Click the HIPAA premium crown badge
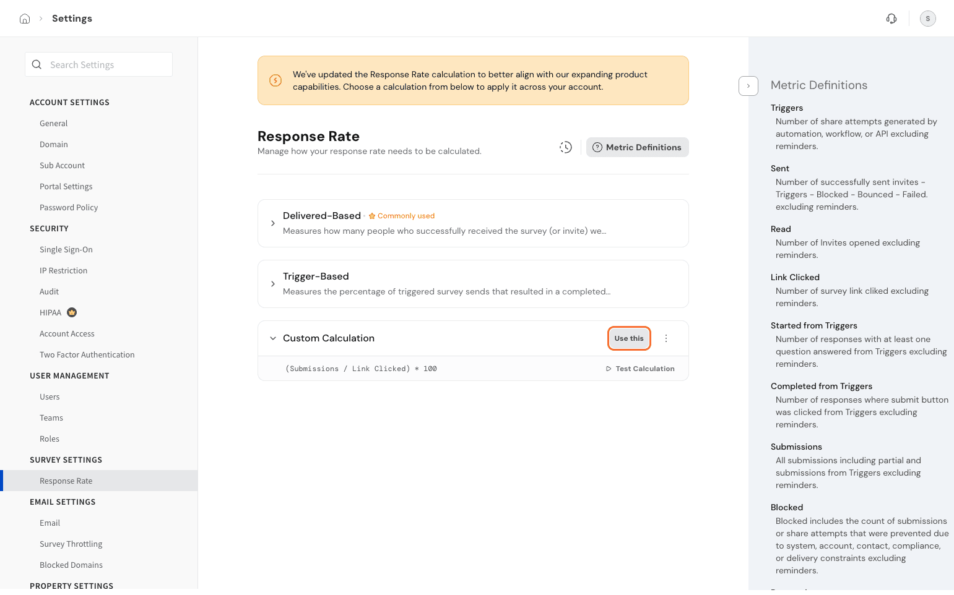Viewport: 954px width, 595px height. (72, 312)
